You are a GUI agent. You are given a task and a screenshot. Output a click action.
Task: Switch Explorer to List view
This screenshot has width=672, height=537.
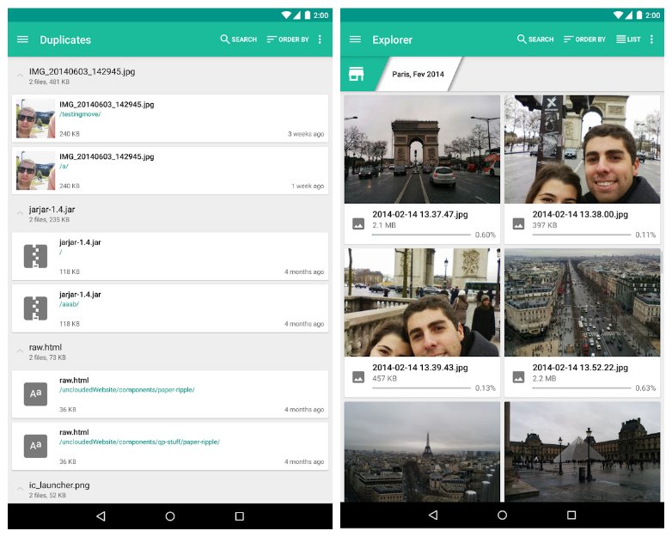point(628,40)
